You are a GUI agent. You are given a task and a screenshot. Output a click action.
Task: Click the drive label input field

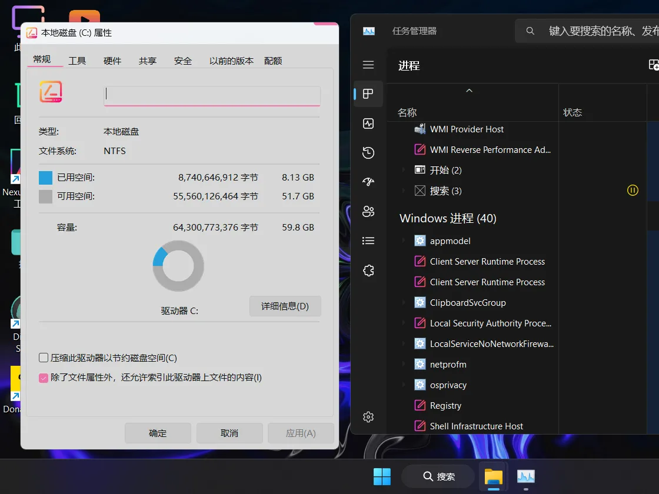[212, 95]
